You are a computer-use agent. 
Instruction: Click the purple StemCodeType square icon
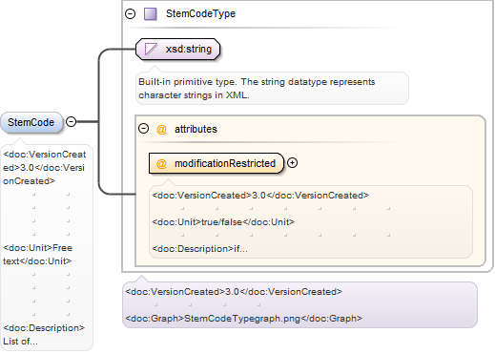coord(150,14)
